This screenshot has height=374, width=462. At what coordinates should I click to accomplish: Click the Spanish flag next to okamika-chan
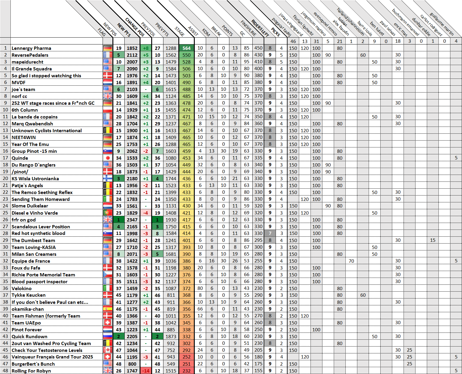click(x=108, y=309)
